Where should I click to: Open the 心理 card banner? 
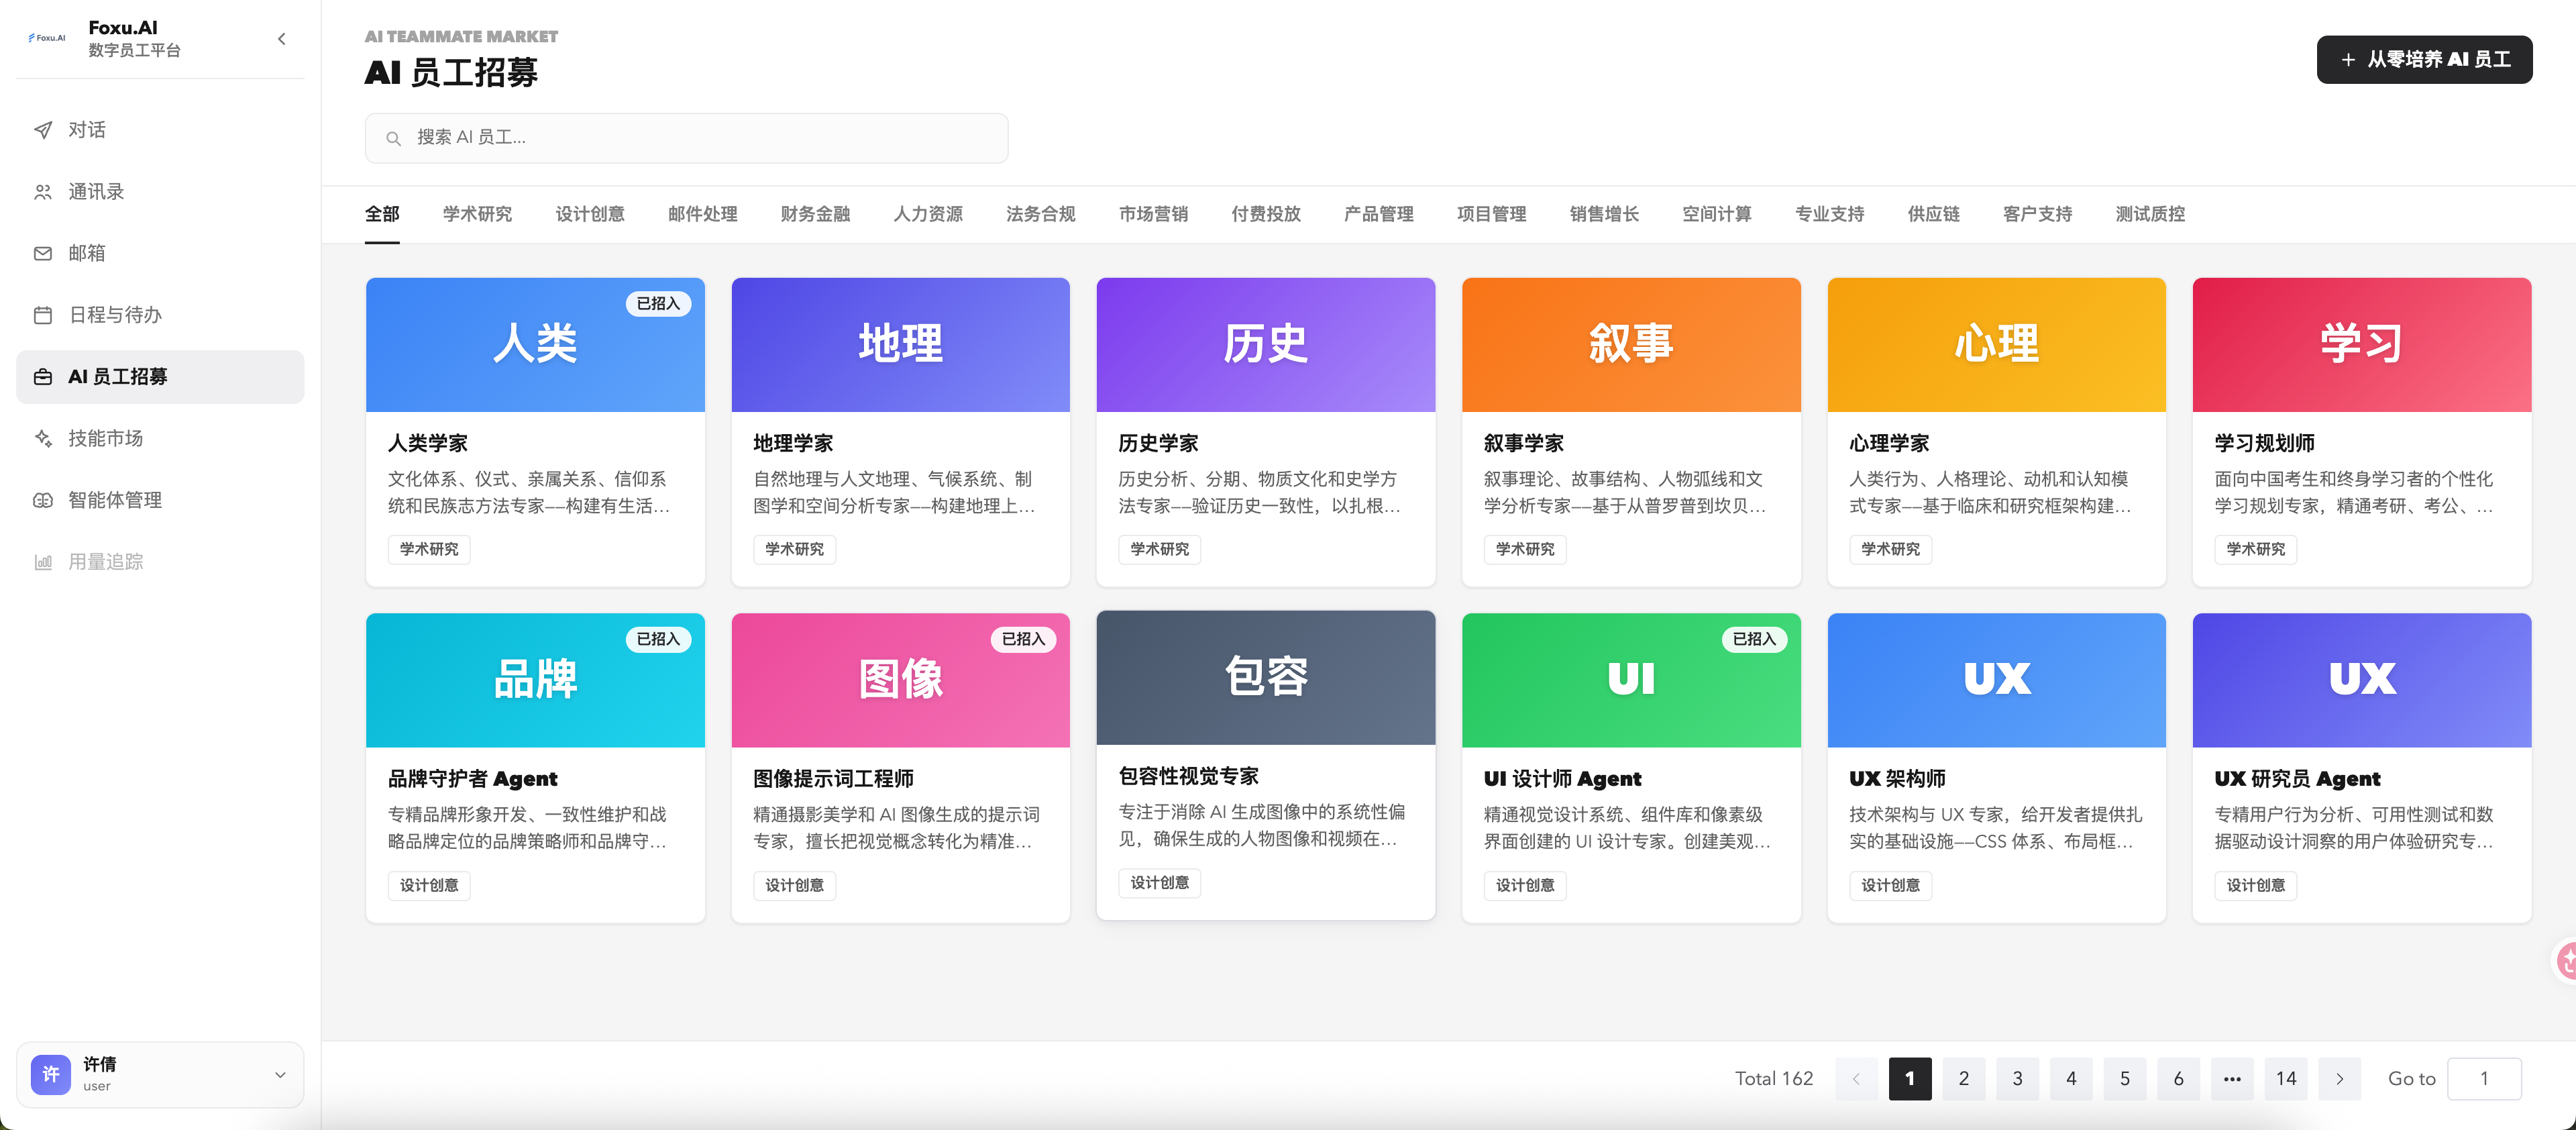(1997, 344)
